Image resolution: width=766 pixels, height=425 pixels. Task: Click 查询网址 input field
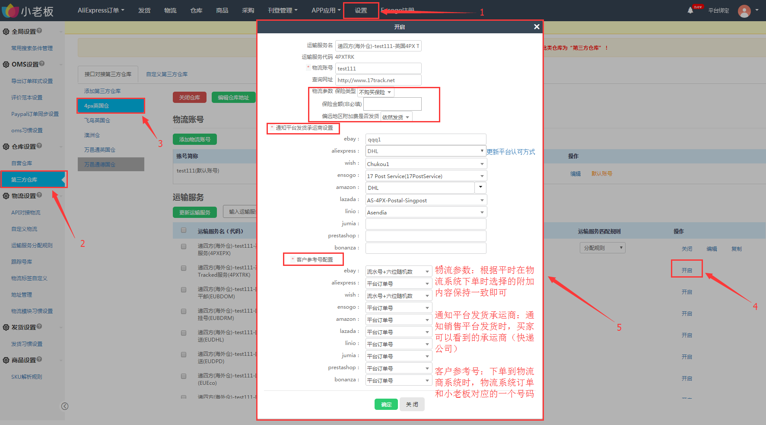(378, 80)
